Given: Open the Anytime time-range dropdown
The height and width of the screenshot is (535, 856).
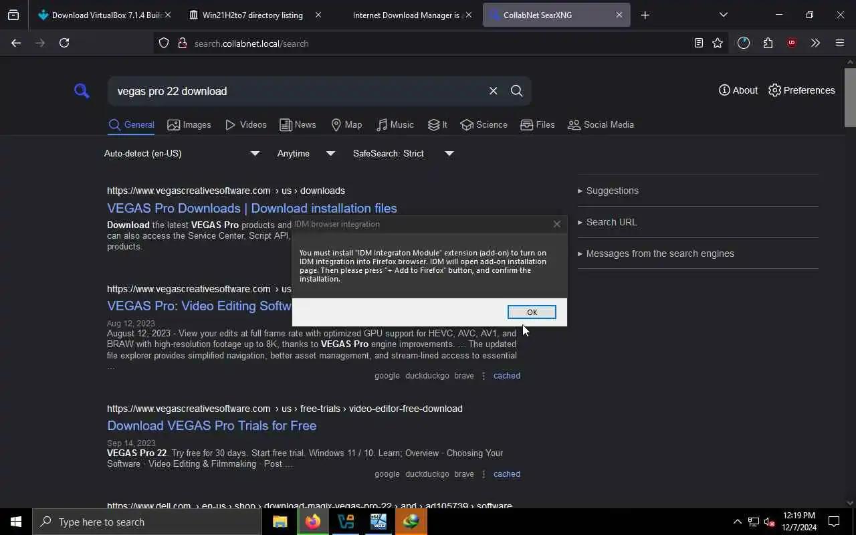Looking at the screenshot, I should point(306,153).
